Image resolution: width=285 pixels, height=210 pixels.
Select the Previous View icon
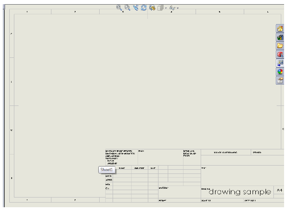pos(136,7)
